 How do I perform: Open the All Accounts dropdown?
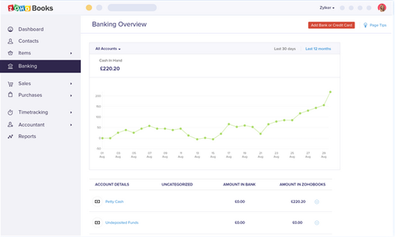pos(108,49)
